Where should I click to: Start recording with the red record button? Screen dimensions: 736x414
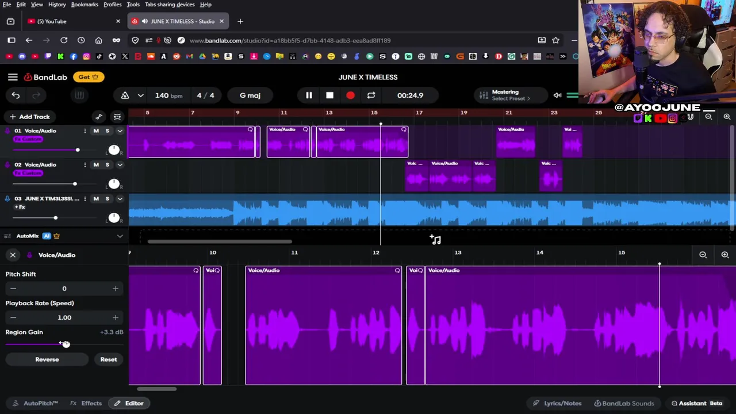click(350, 95)
